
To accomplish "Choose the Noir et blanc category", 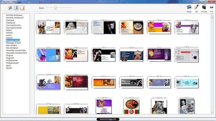I will (11, 45).
